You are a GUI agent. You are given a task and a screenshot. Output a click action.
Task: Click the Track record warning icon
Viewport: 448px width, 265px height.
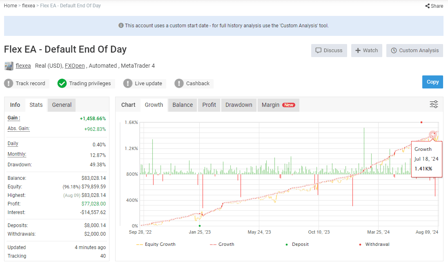click(x=9, y=84)
